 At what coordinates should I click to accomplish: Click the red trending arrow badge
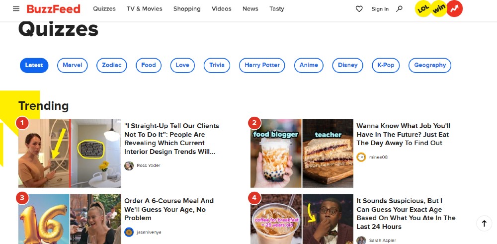point(455,9)
